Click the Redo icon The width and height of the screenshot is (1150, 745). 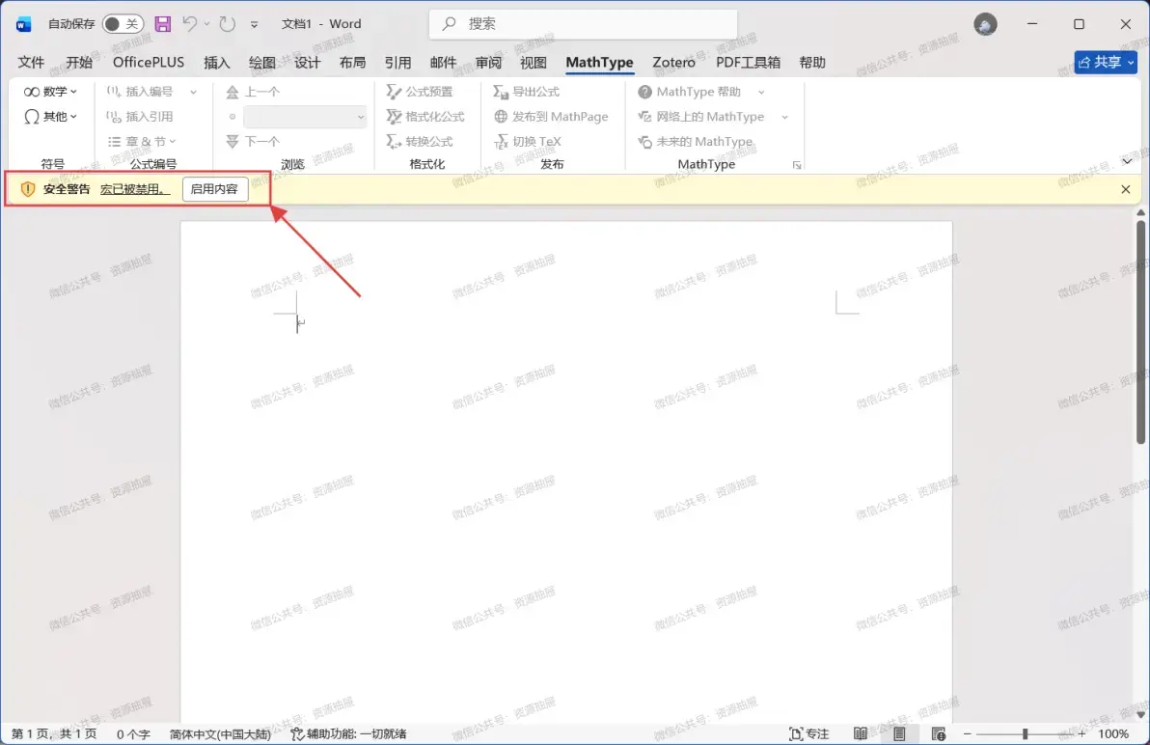pos(228,24)
